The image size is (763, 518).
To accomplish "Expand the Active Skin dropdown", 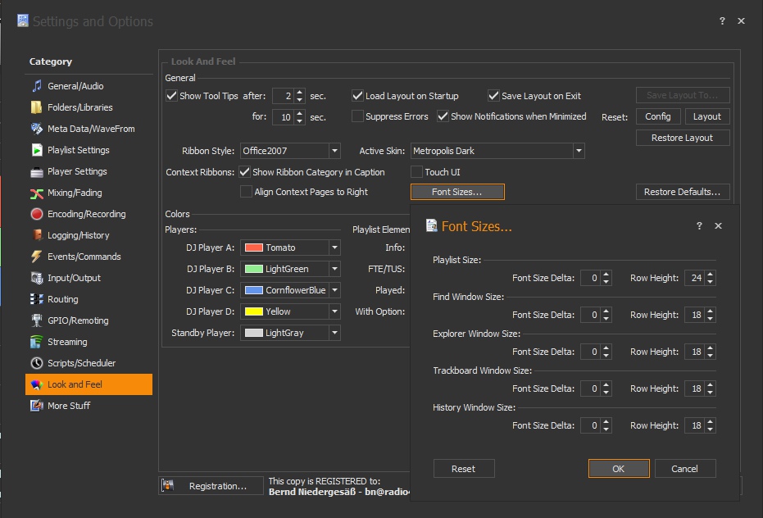I will coord(579,151).
